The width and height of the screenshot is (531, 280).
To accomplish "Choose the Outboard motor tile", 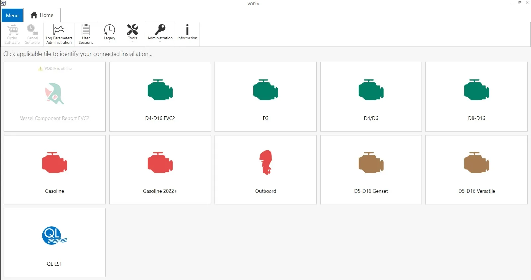I will click(265, 169).
